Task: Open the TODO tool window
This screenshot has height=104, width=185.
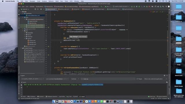Action: tap(23, 96)
